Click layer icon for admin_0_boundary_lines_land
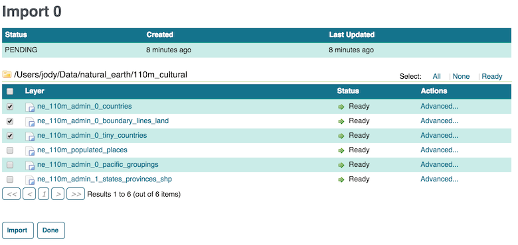The height and width of the screenshot is (245, 518). click(30, 121)
